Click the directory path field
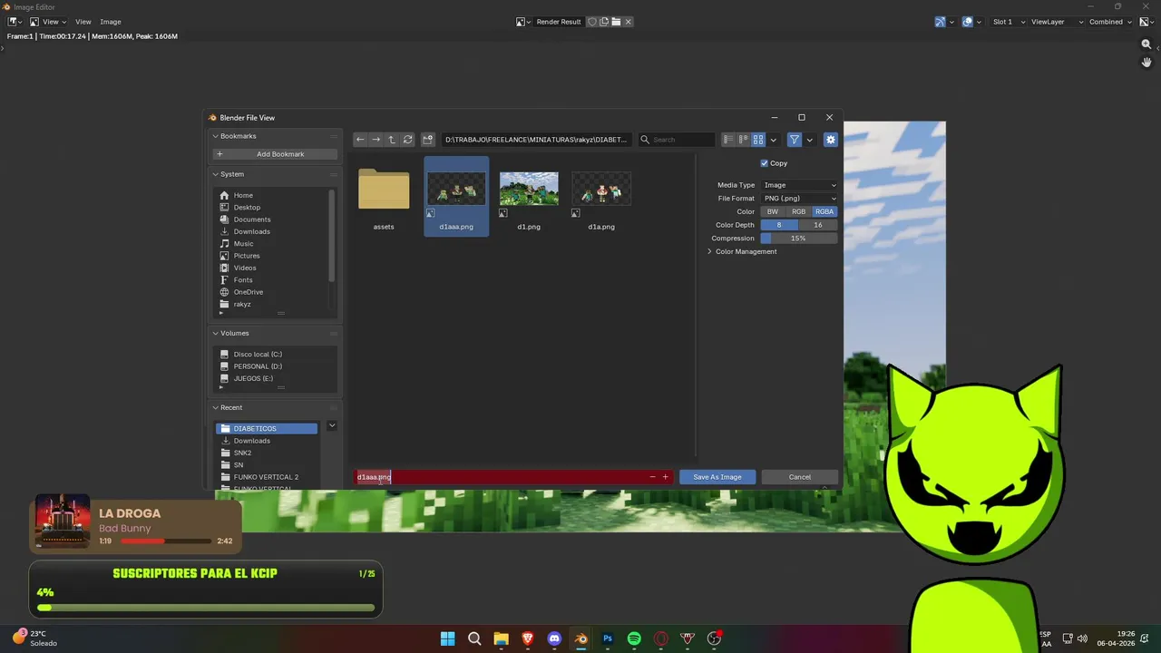 [x=536, y=140]
